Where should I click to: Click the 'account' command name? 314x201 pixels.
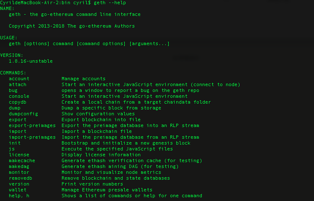[19, 79]
